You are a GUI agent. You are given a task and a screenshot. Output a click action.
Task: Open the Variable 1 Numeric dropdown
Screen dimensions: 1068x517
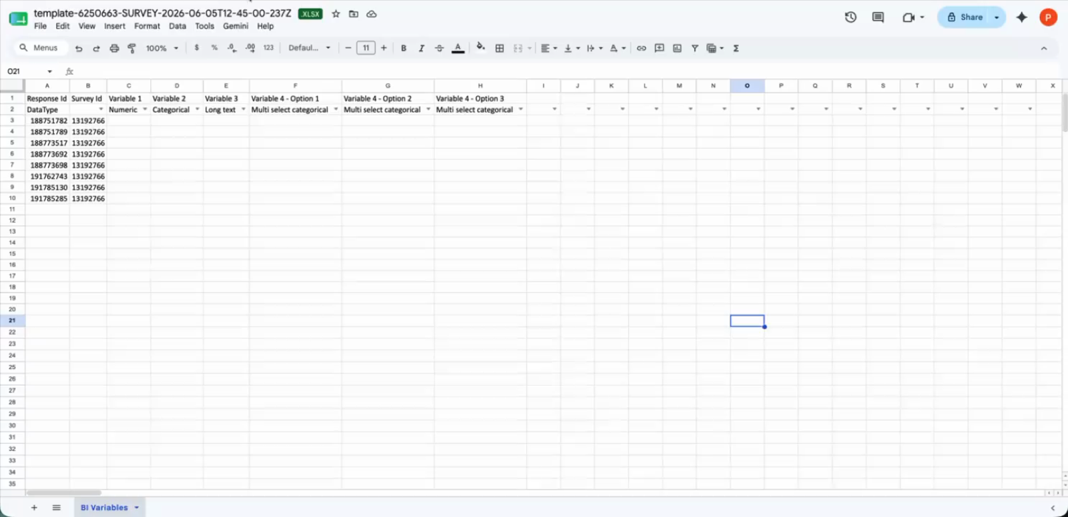pos(145,109)
